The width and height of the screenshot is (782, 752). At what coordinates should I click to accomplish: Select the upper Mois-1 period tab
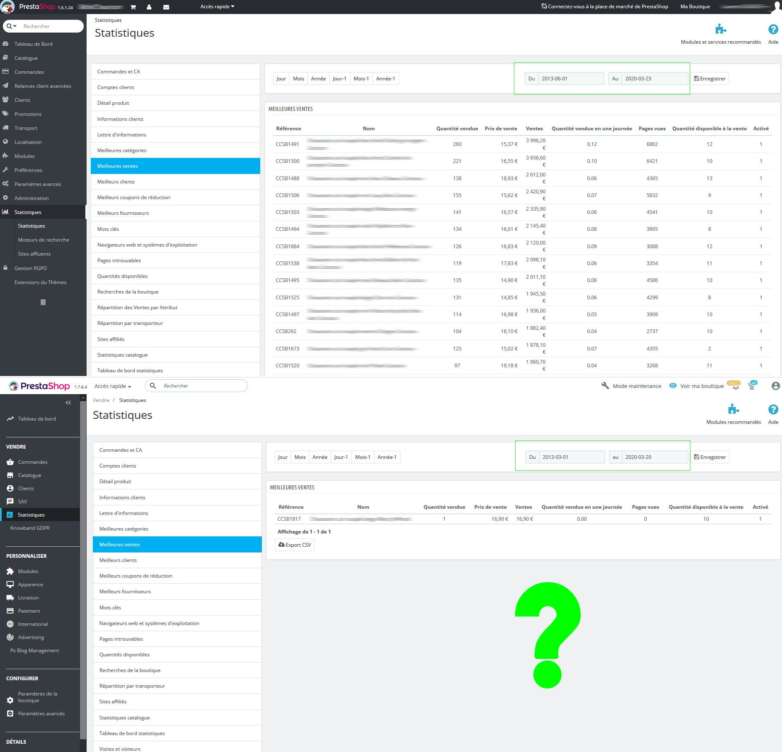point(361,79)
